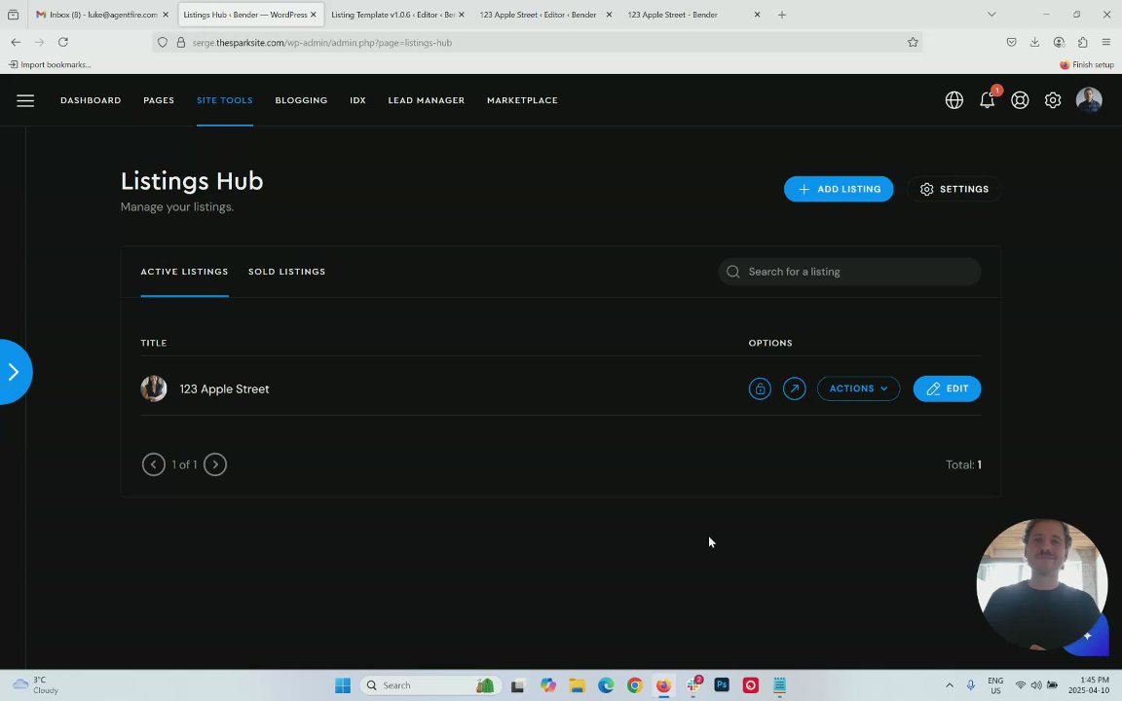This screenshot has width=1122, height=701.
Task: Open the PAGES menu
Action: (159, 100)
